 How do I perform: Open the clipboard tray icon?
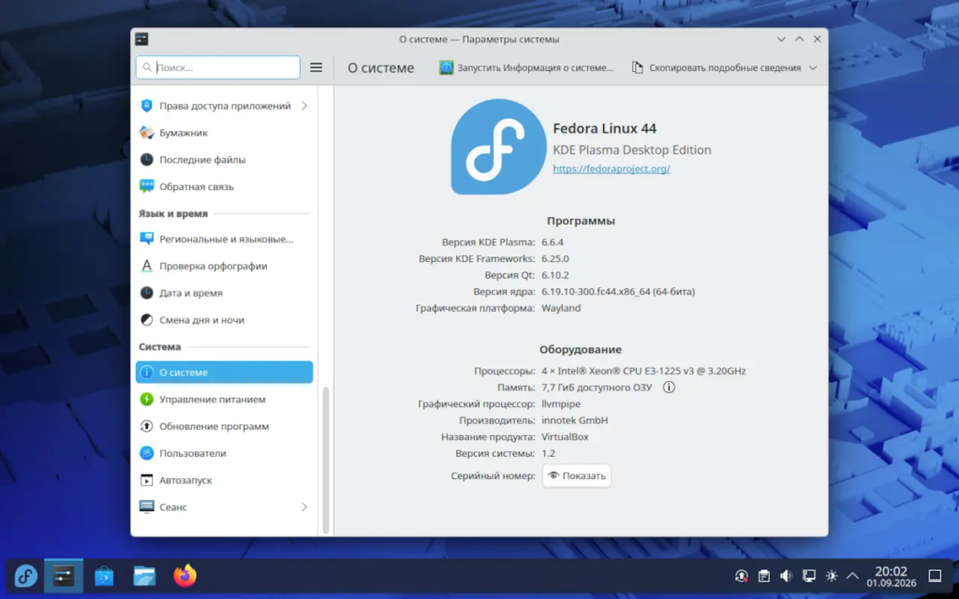764,576
